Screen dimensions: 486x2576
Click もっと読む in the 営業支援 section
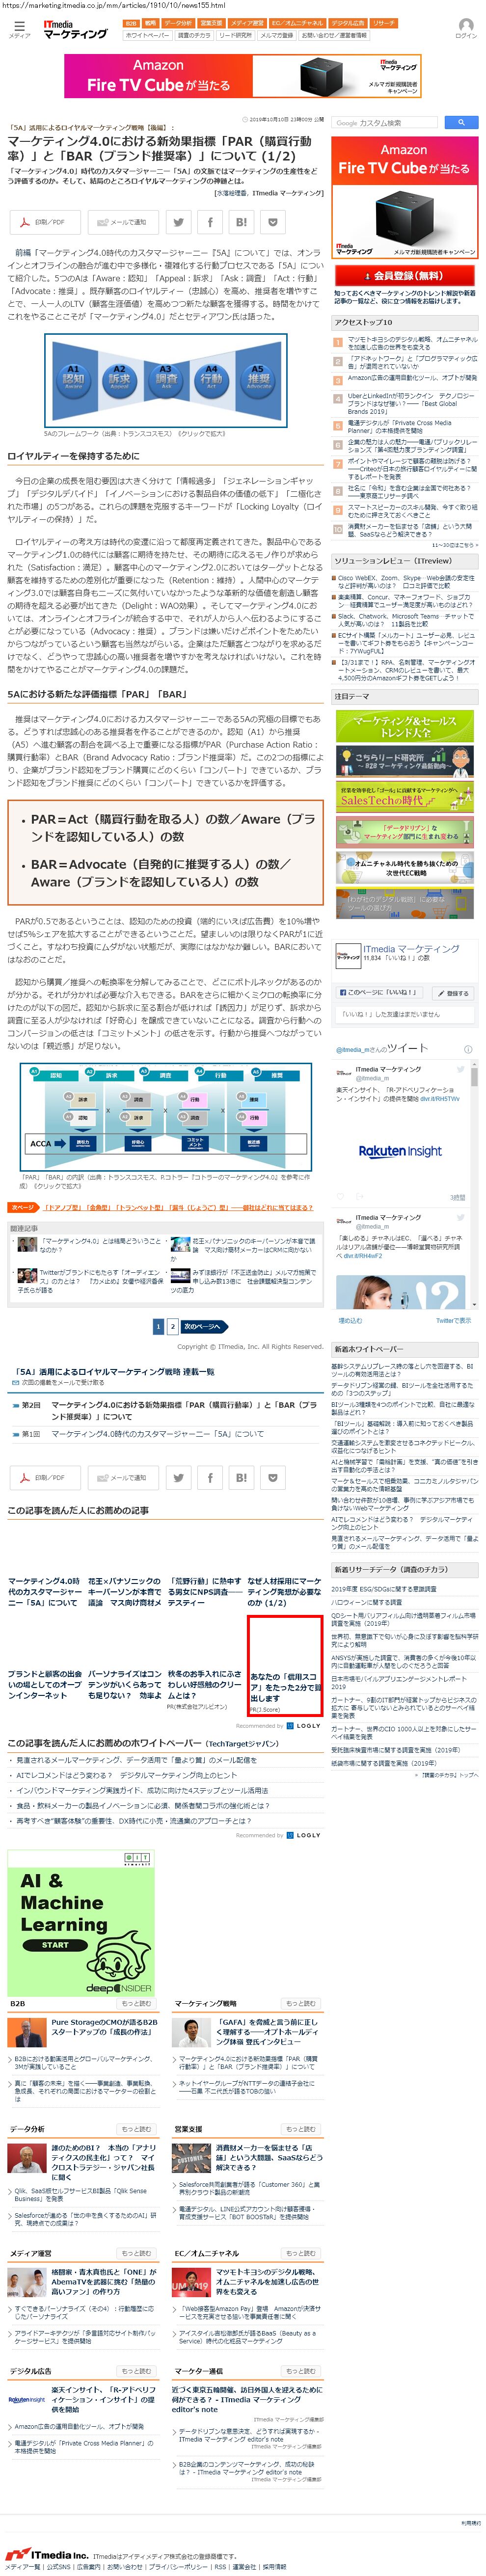[299, 2129]
